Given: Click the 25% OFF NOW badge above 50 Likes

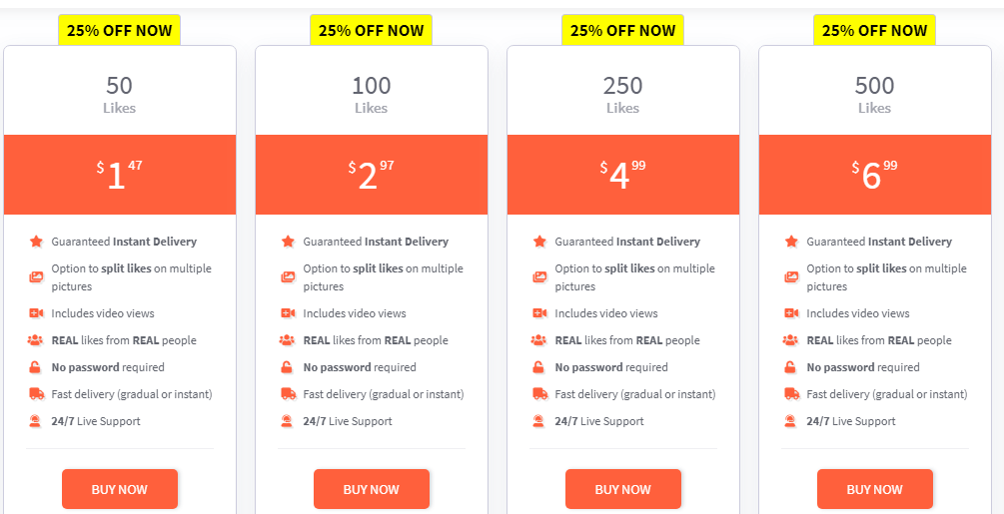Looking at the screenshot, I should click(x=119, y=30).
